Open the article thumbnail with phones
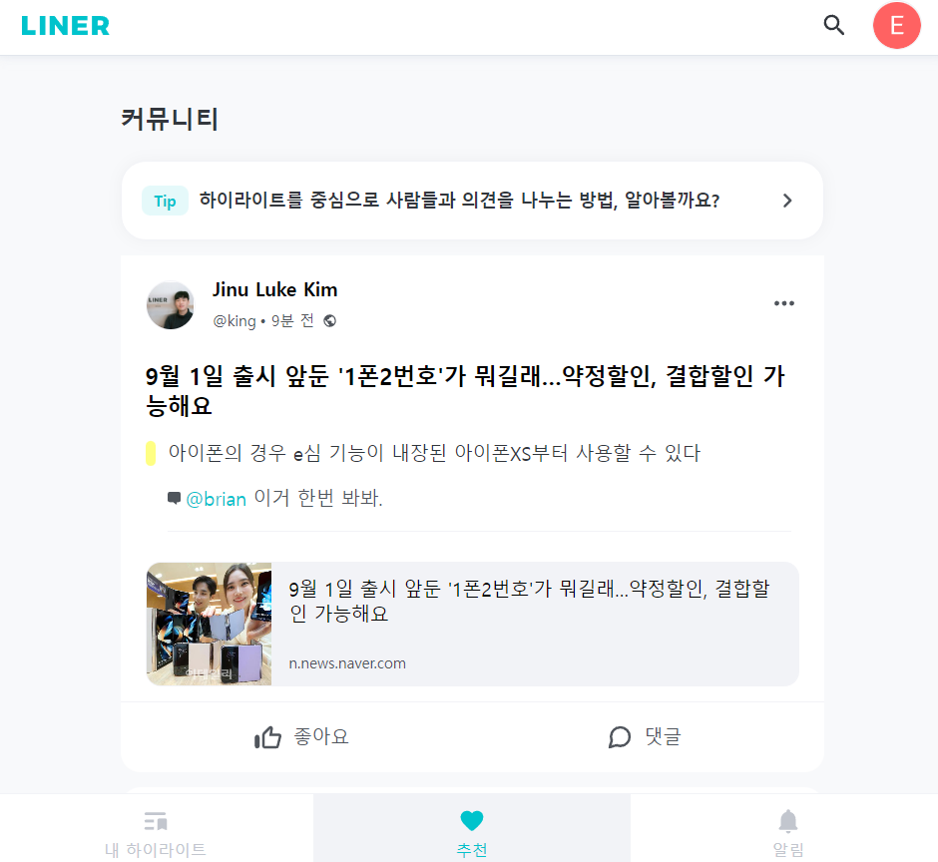Image resolution: width=938 pixels, height=862 pixels. 209,624
